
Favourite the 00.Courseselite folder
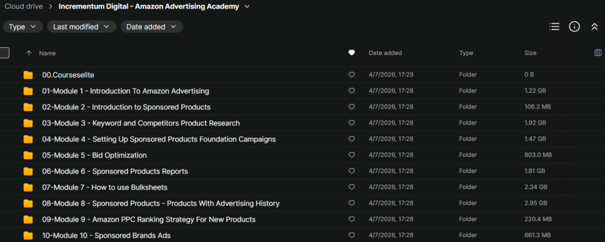352,75
